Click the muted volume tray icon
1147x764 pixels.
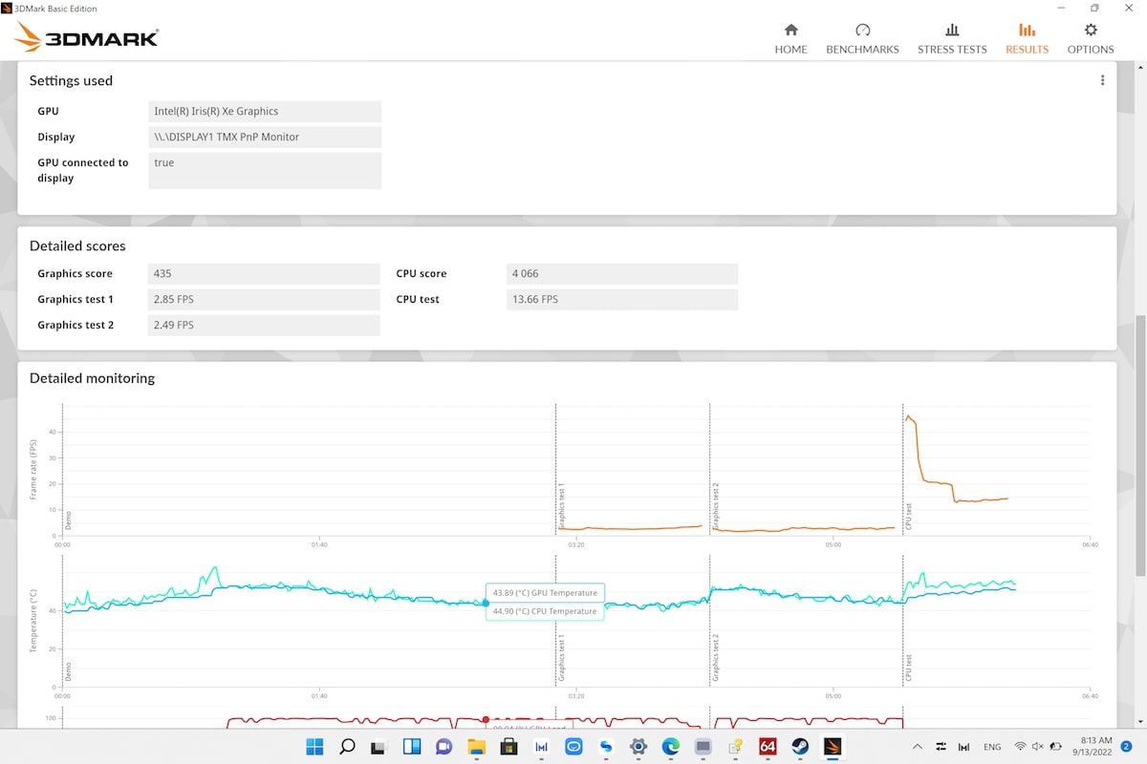(1037, 746)
